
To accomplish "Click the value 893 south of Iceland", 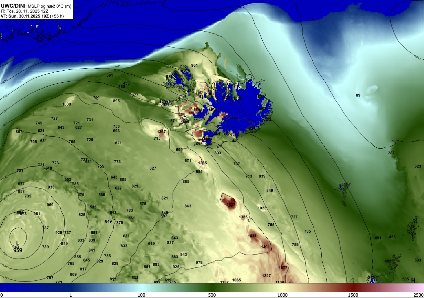I will pyautogui.click(x=218, y=153).
